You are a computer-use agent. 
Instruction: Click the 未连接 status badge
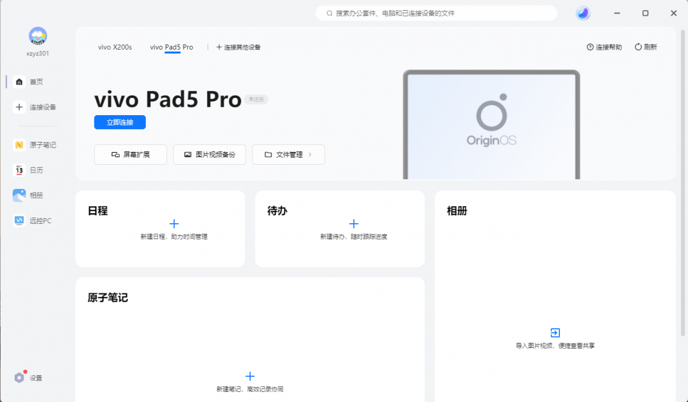256,99
